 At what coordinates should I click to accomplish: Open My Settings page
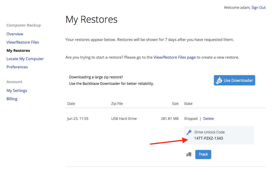(17, 91)
